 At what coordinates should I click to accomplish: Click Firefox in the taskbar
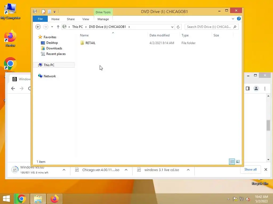[x=55, y=199]
